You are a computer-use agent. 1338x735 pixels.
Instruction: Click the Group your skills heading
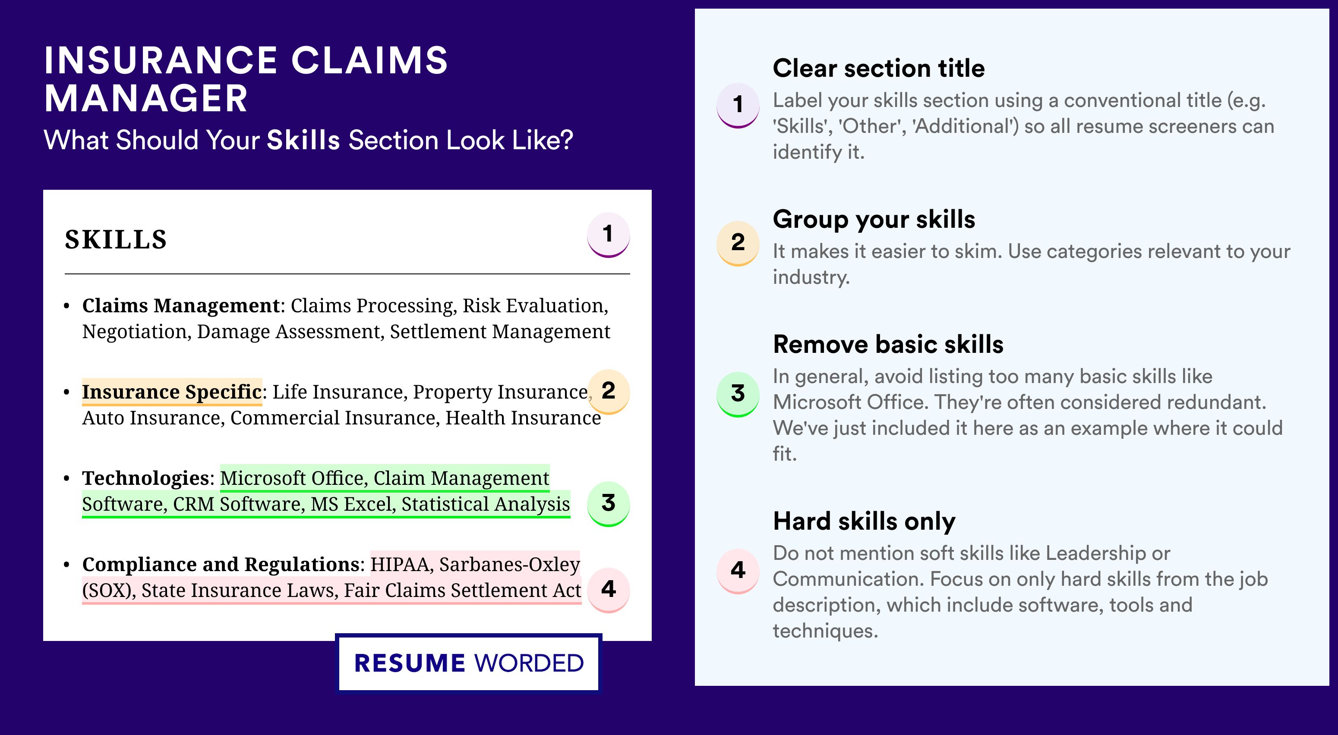point(874,219)
